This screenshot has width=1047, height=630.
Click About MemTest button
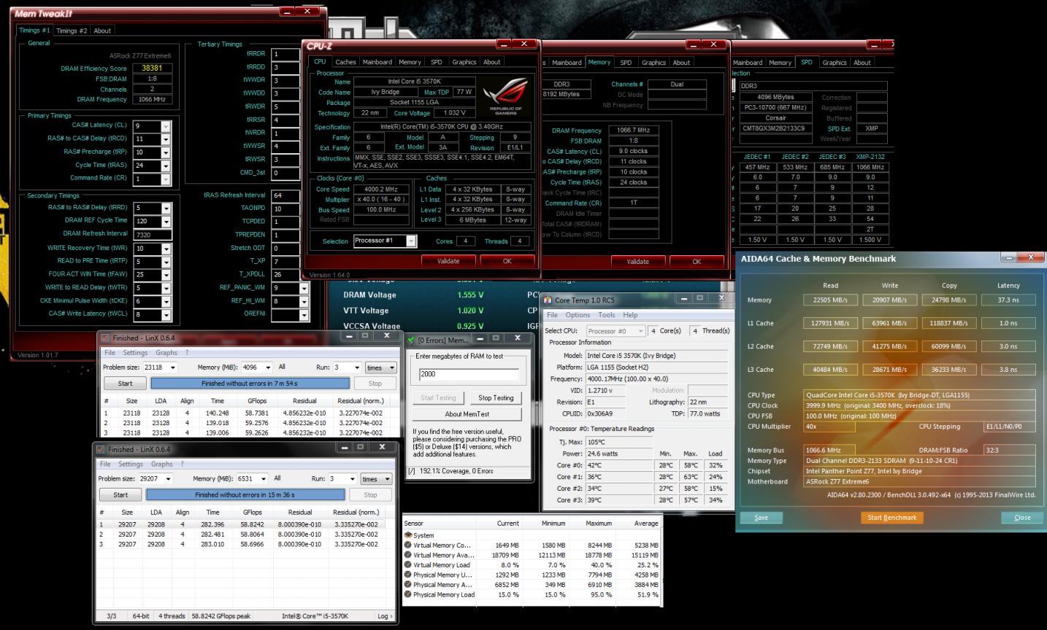point(467,414)
